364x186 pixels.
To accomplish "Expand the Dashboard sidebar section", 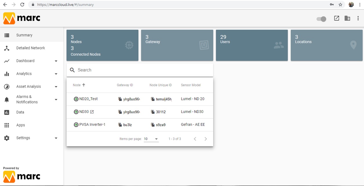I will tap(56, 61).
